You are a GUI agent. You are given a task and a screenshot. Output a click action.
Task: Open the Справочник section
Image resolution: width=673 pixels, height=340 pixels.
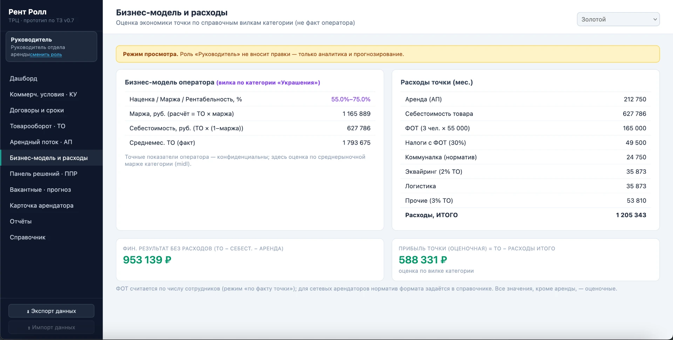[51, 237]
